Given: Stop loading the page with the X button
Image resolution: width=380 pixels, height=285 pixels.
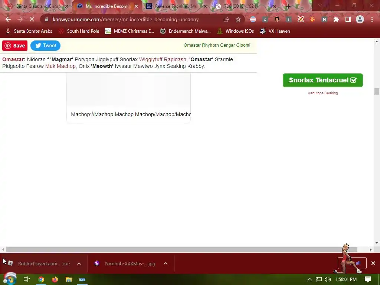Looking at the screenshot, I should point(32,19).
